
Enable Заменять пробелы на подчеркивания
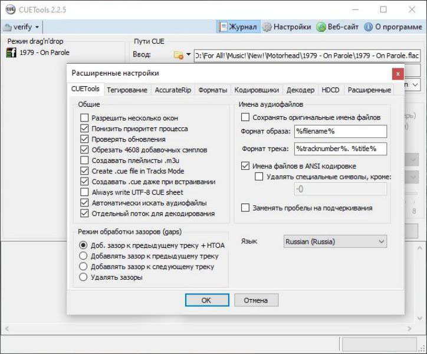245,208
